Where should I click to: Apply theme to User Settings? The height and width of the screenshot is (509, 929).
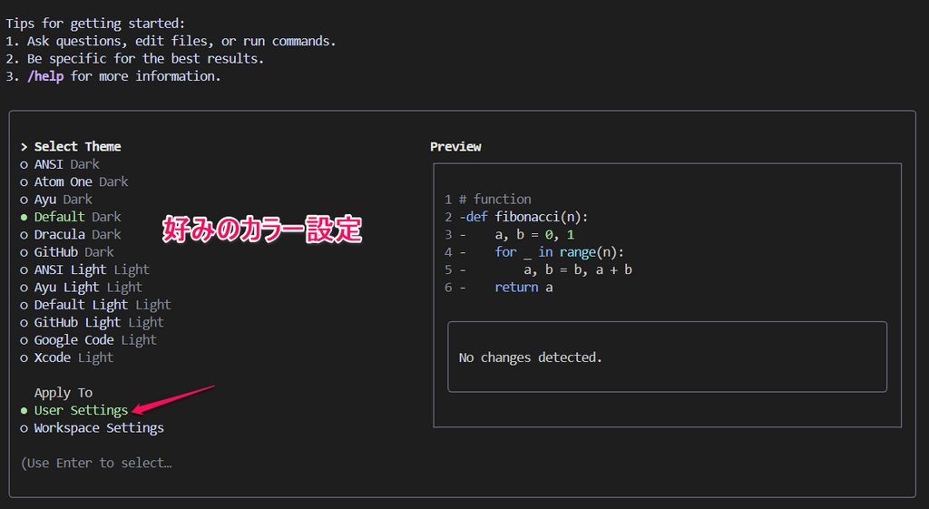(74, 411)
